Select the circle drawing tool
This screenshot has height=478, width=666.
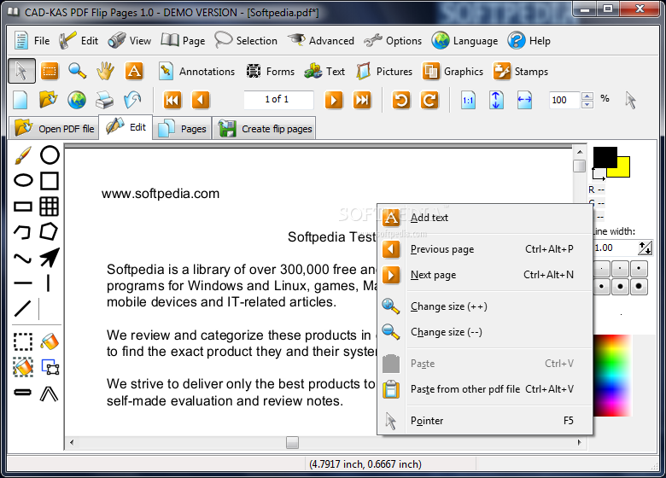pyautogui.click(x=50, y=155)
